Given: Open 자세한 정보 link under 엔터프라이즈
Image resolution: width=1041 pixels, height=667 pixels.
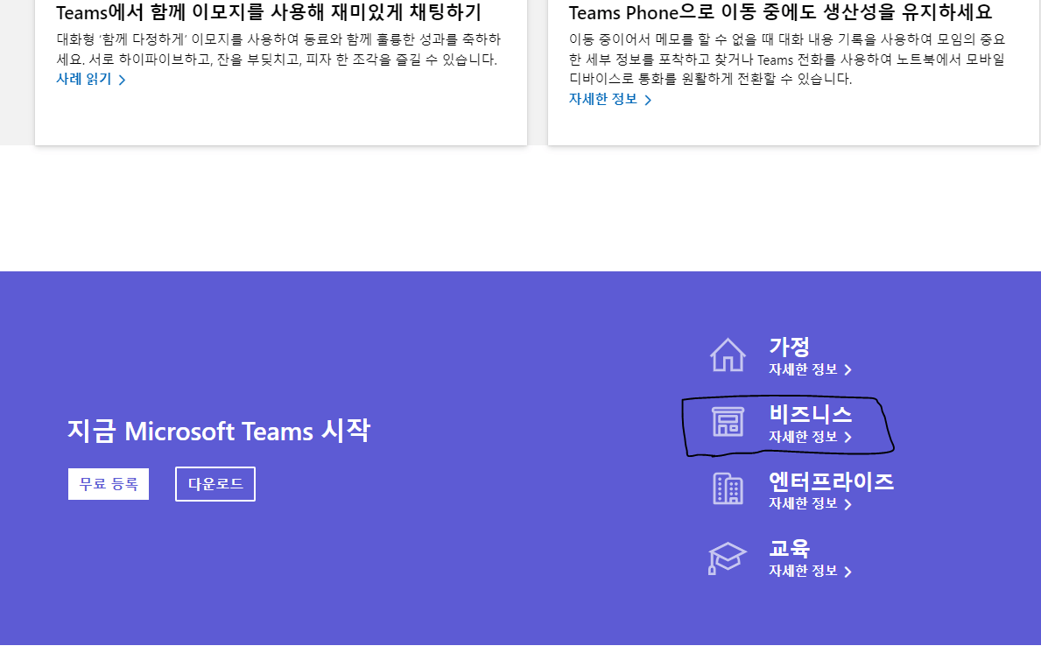Looking at the screenshot, I should [810, 503].
